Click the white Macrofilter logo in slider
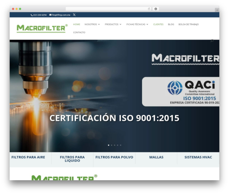The width and height of the screenshot is (229, 194). tap(185, 59)
